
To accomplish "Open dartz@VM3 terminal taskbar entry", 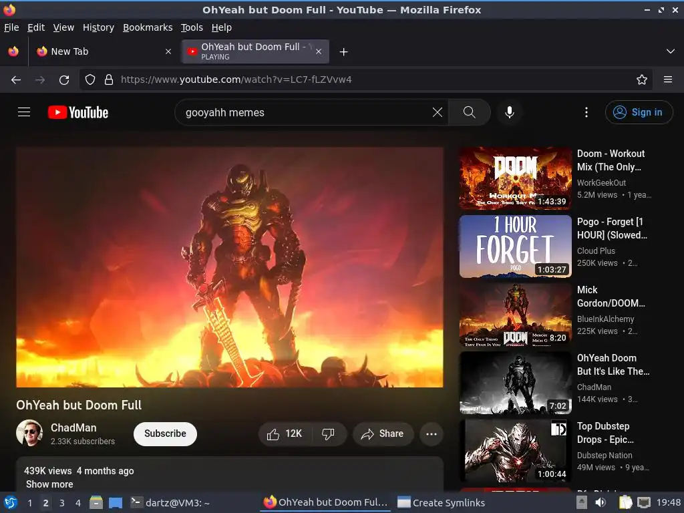I will (170, 502).
